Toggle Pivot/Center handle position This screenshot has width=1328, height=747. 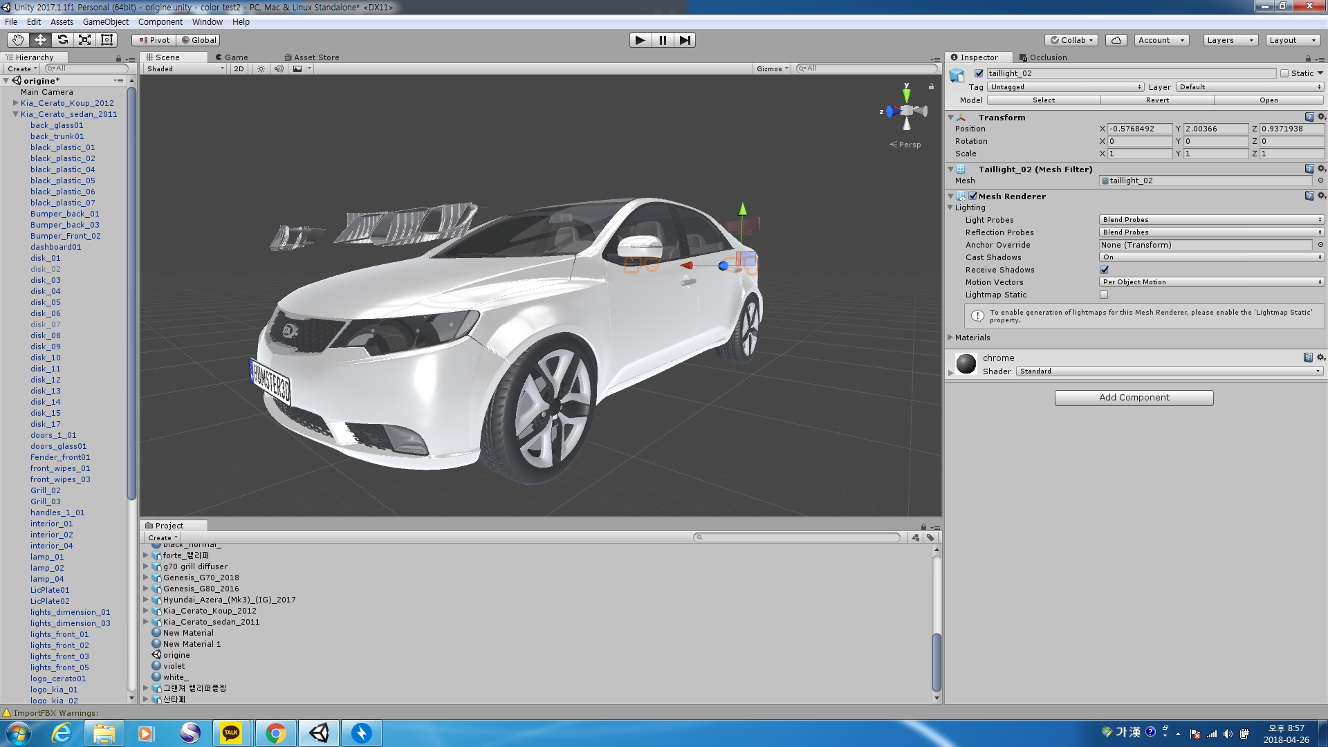[x=154, y=40]
